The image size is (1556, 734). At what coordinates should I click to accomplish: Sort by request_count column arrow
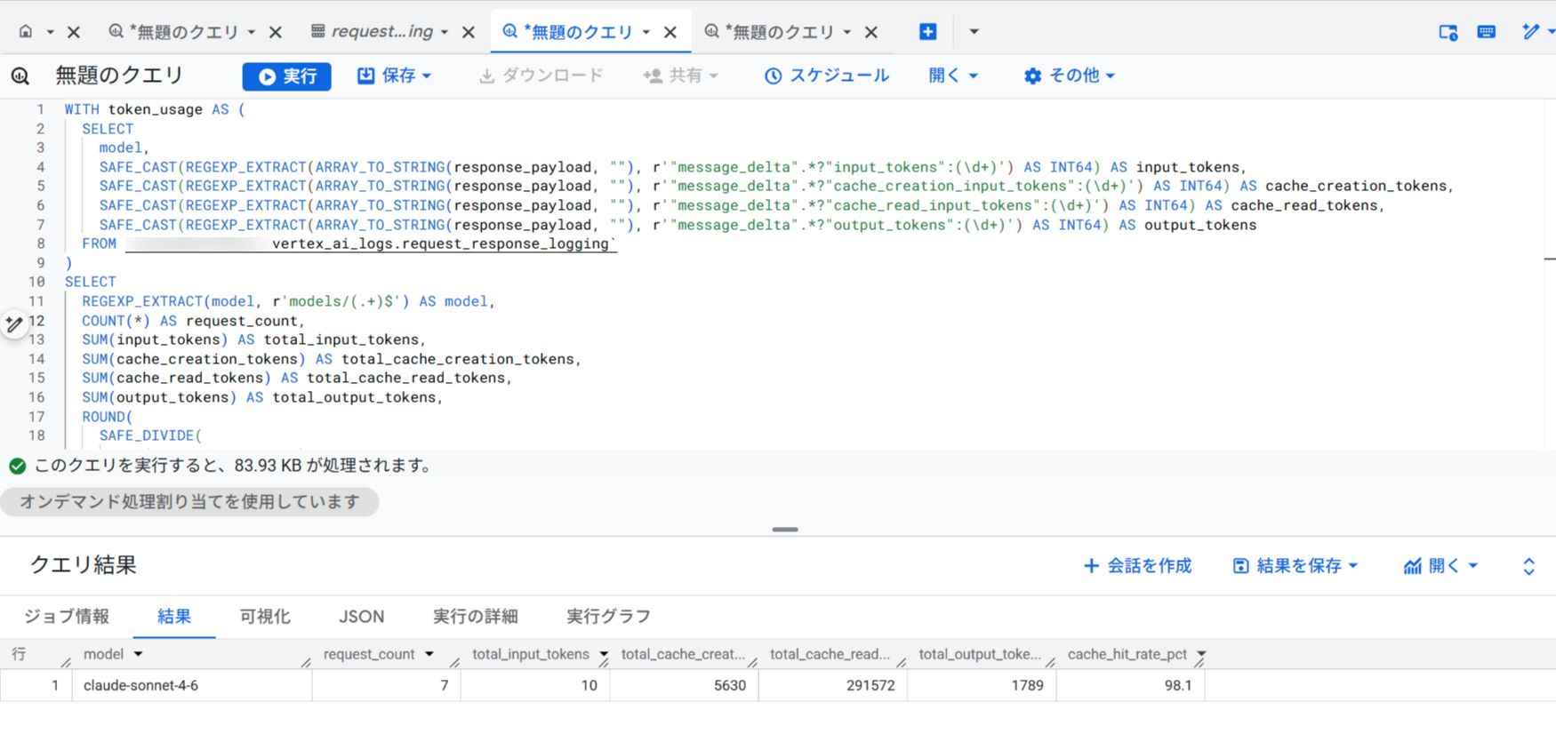click(x=429, y=654)
